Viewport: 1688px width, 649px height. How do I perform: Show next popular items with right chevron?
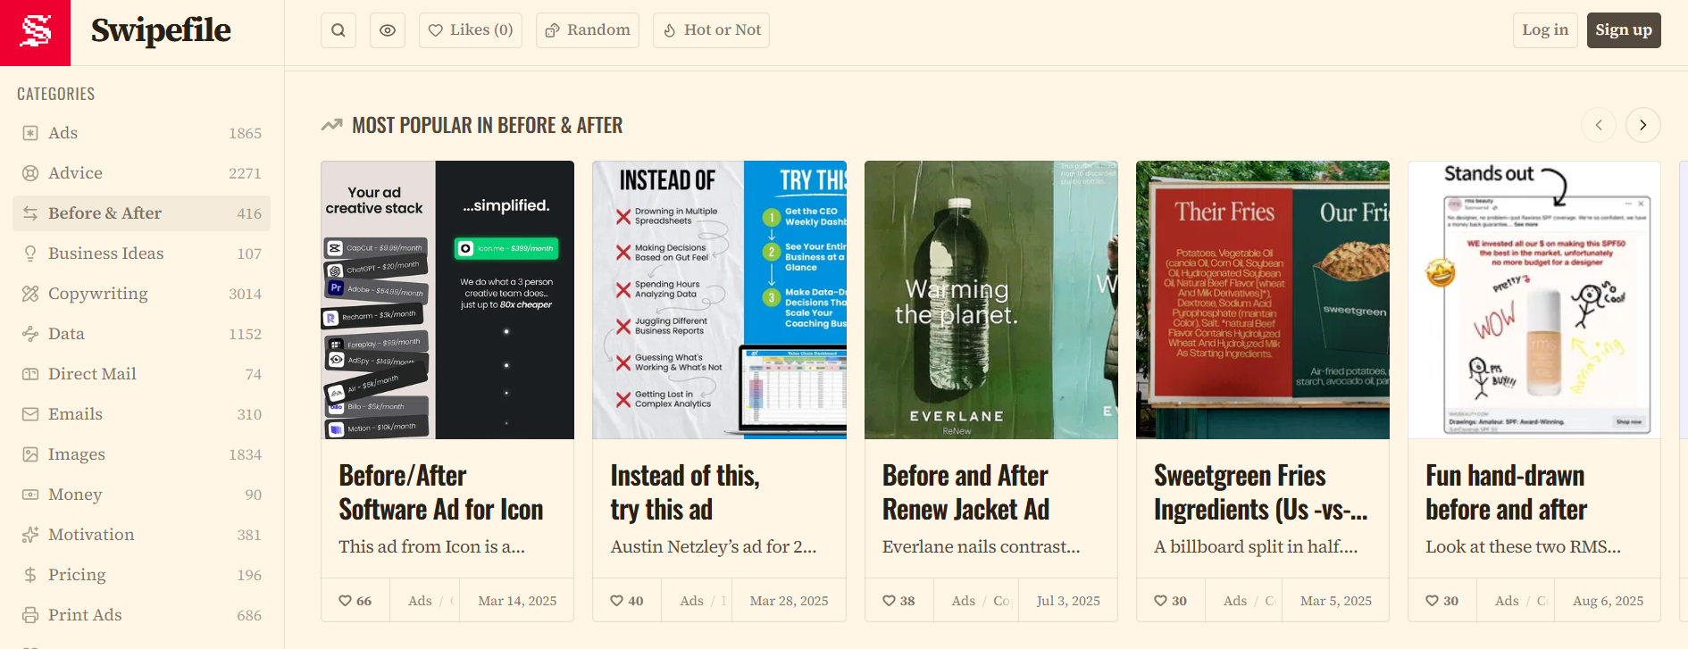coord(1643,125)
